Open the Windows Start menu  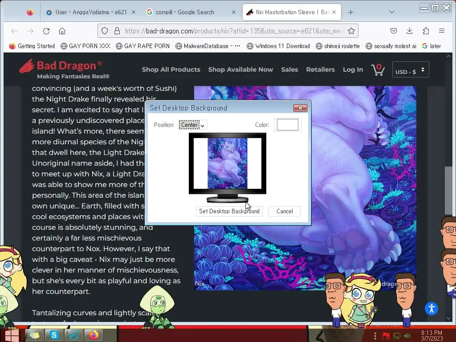pos(12,335)
